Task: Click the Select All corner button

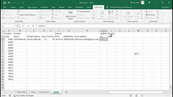Action: pyautogui.click(x=3, y=31)
